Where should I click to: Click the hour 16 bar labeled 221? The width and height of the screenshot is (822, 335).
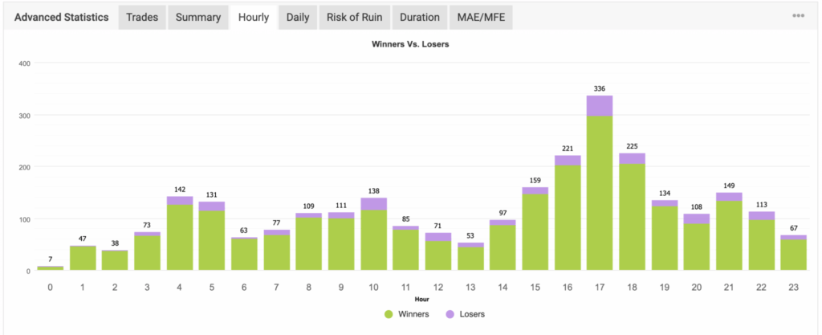point(568,213)
